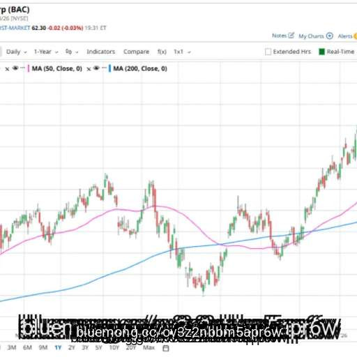Enable the Extended Hrs checkbox
This screenshot has height=357, width=357.
[x=268, y=52]
